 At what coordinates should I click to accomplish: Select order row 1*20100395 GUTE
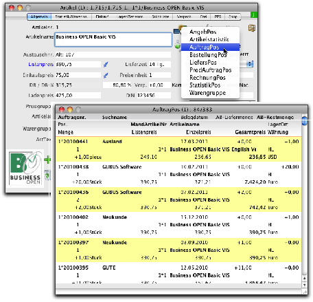pyautogui.click(x=178, y=274)
